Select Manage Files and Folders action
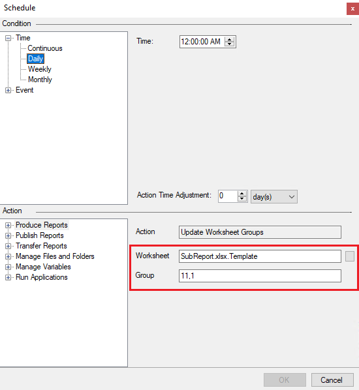Image resolution: width=359 pixels, height=390 pixels. (55, 256)
